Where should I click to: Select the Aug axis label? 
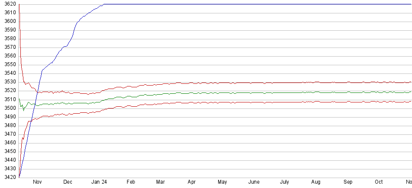click(316, 182)
